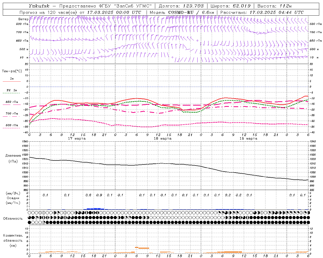323x258 pixels.
Task: Select the Модель COSMO-RU / 6.6км text
Action: click(x=182, y=12)
